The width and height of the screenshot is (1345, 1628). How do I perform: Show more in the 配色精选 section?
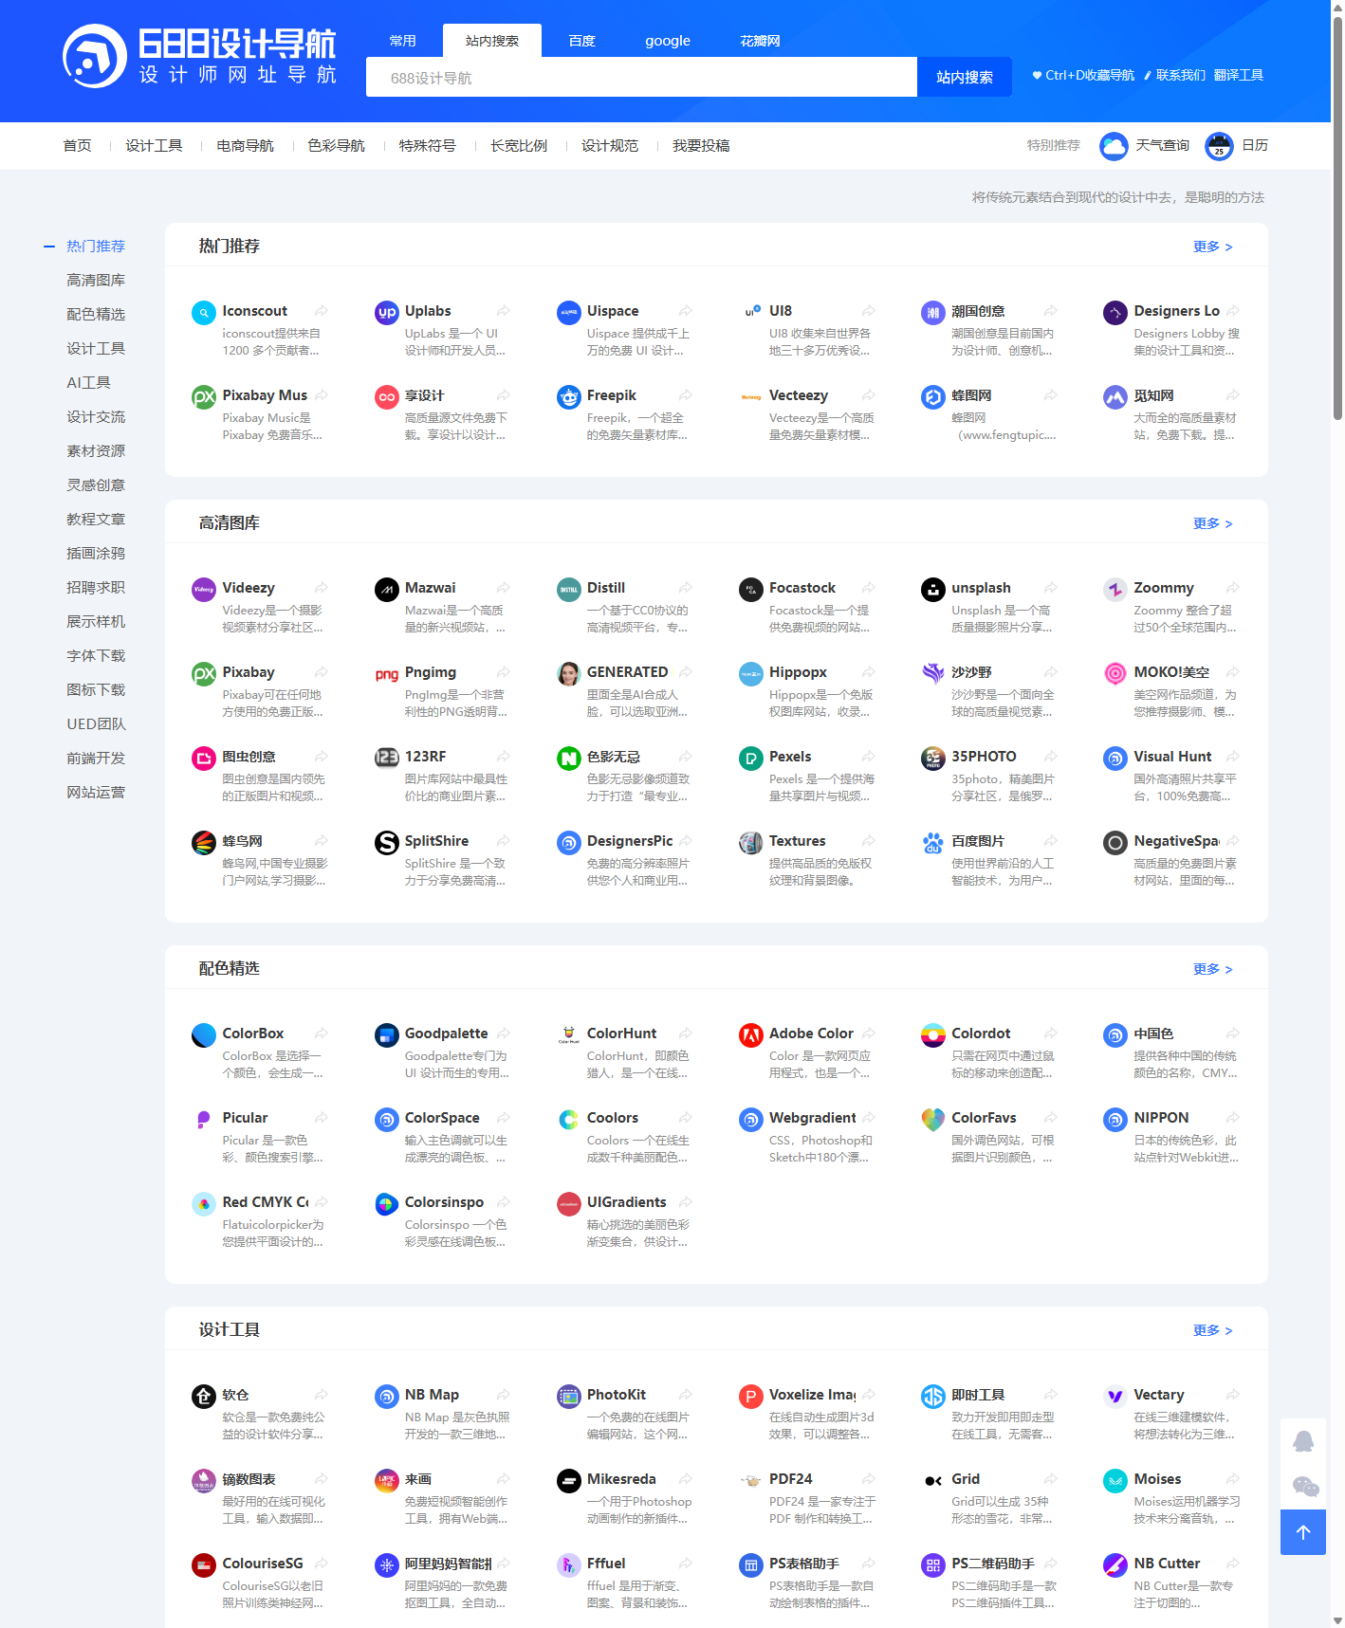[1212, 969]
